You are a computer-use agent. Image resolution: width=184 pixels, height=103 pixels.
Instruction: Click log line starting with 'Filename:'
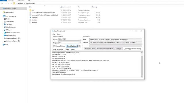[75, 70]
